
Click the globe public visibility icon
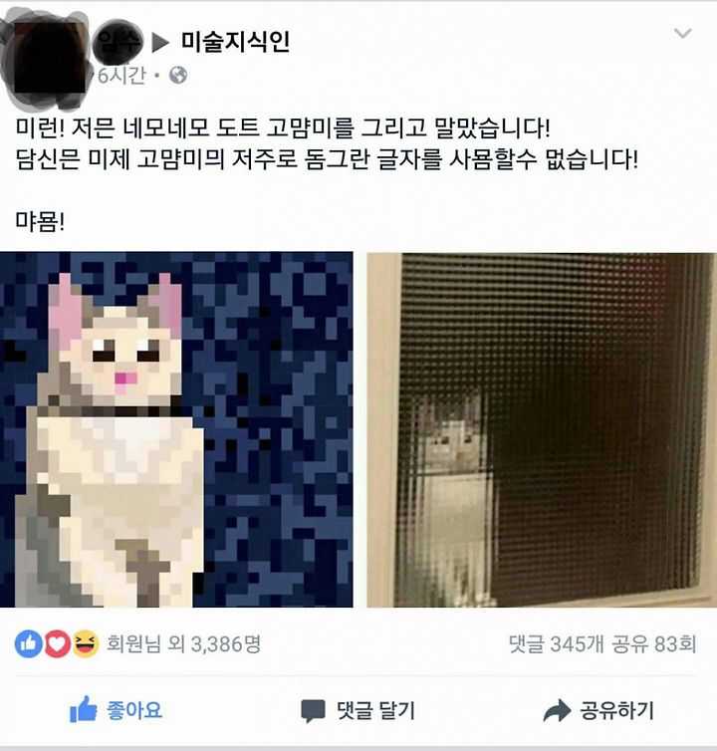click(178, 75)
